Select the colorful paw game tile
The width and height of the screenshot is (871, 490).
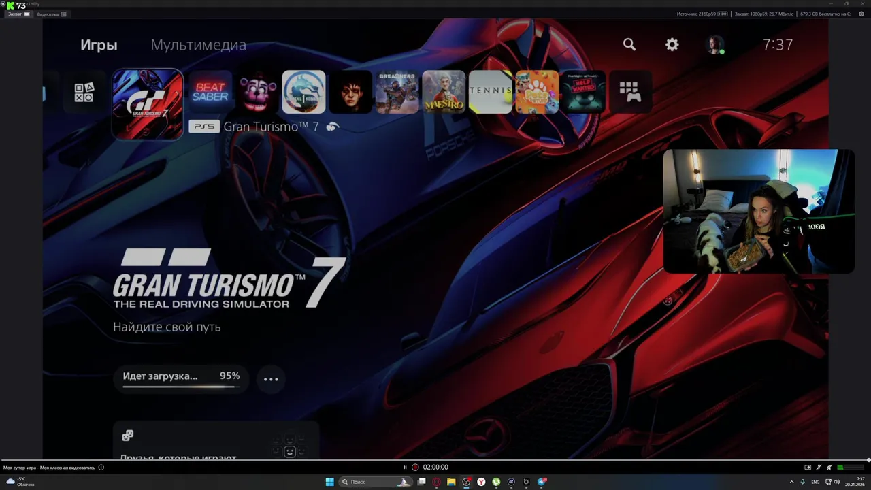(537, 92)
